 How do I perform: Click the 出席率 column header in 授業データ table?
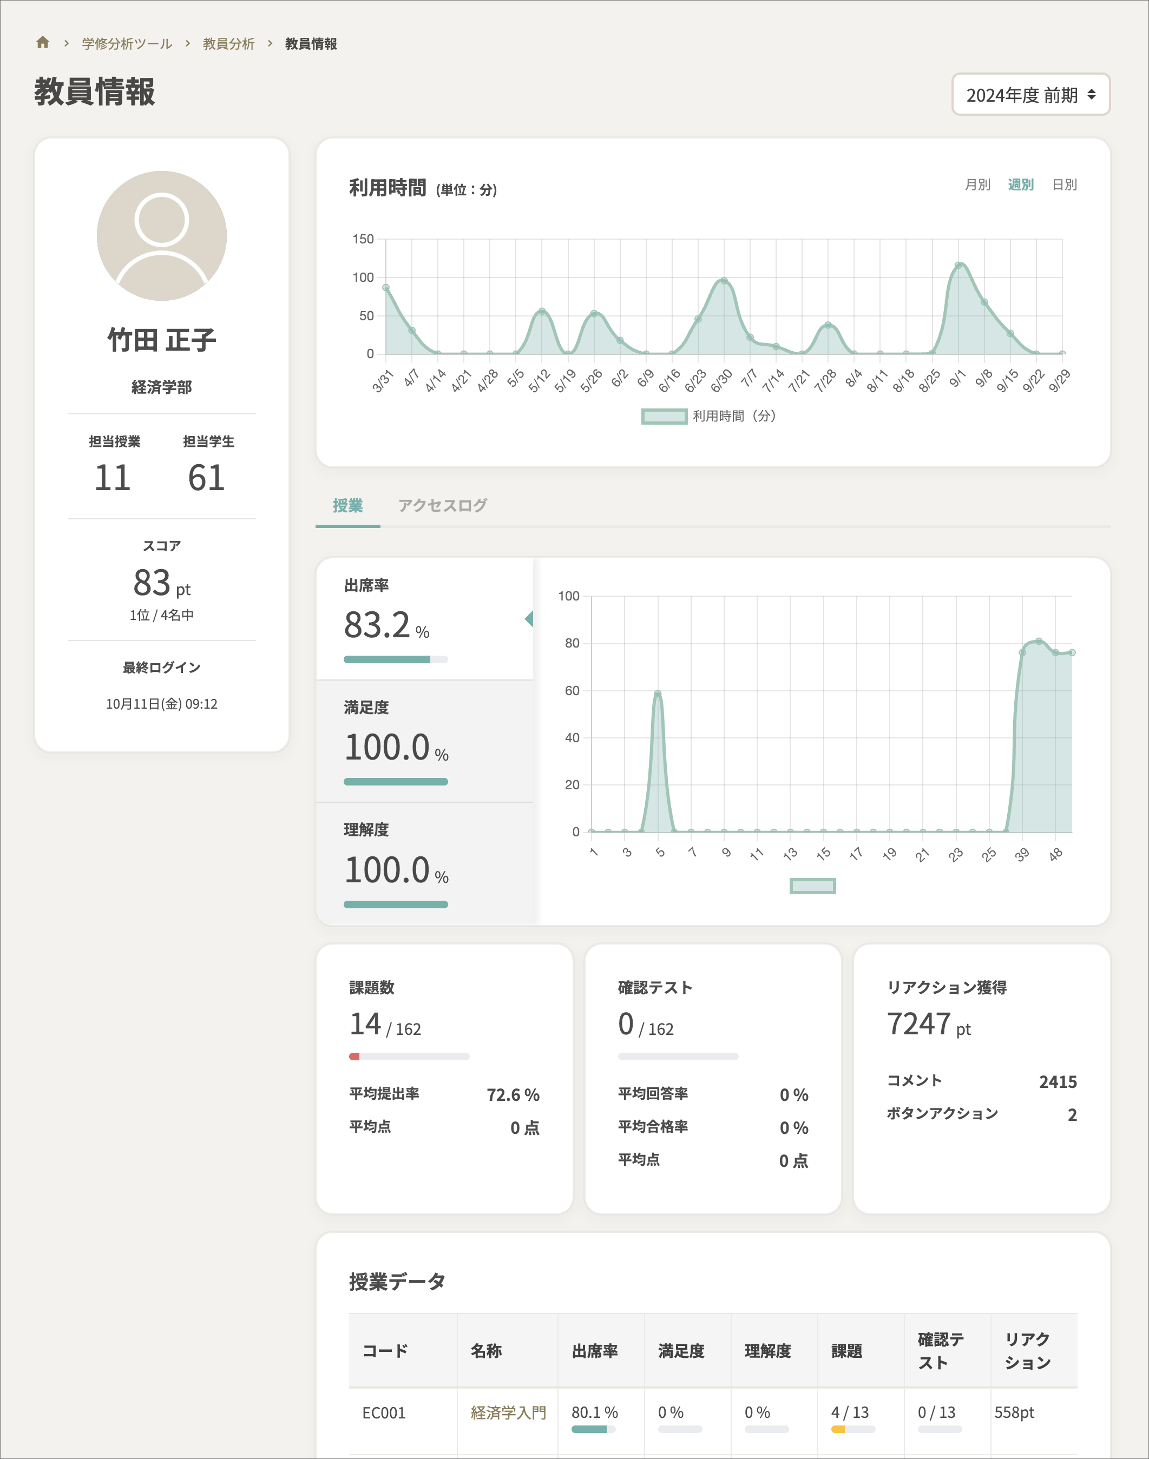pos(595,1350)
